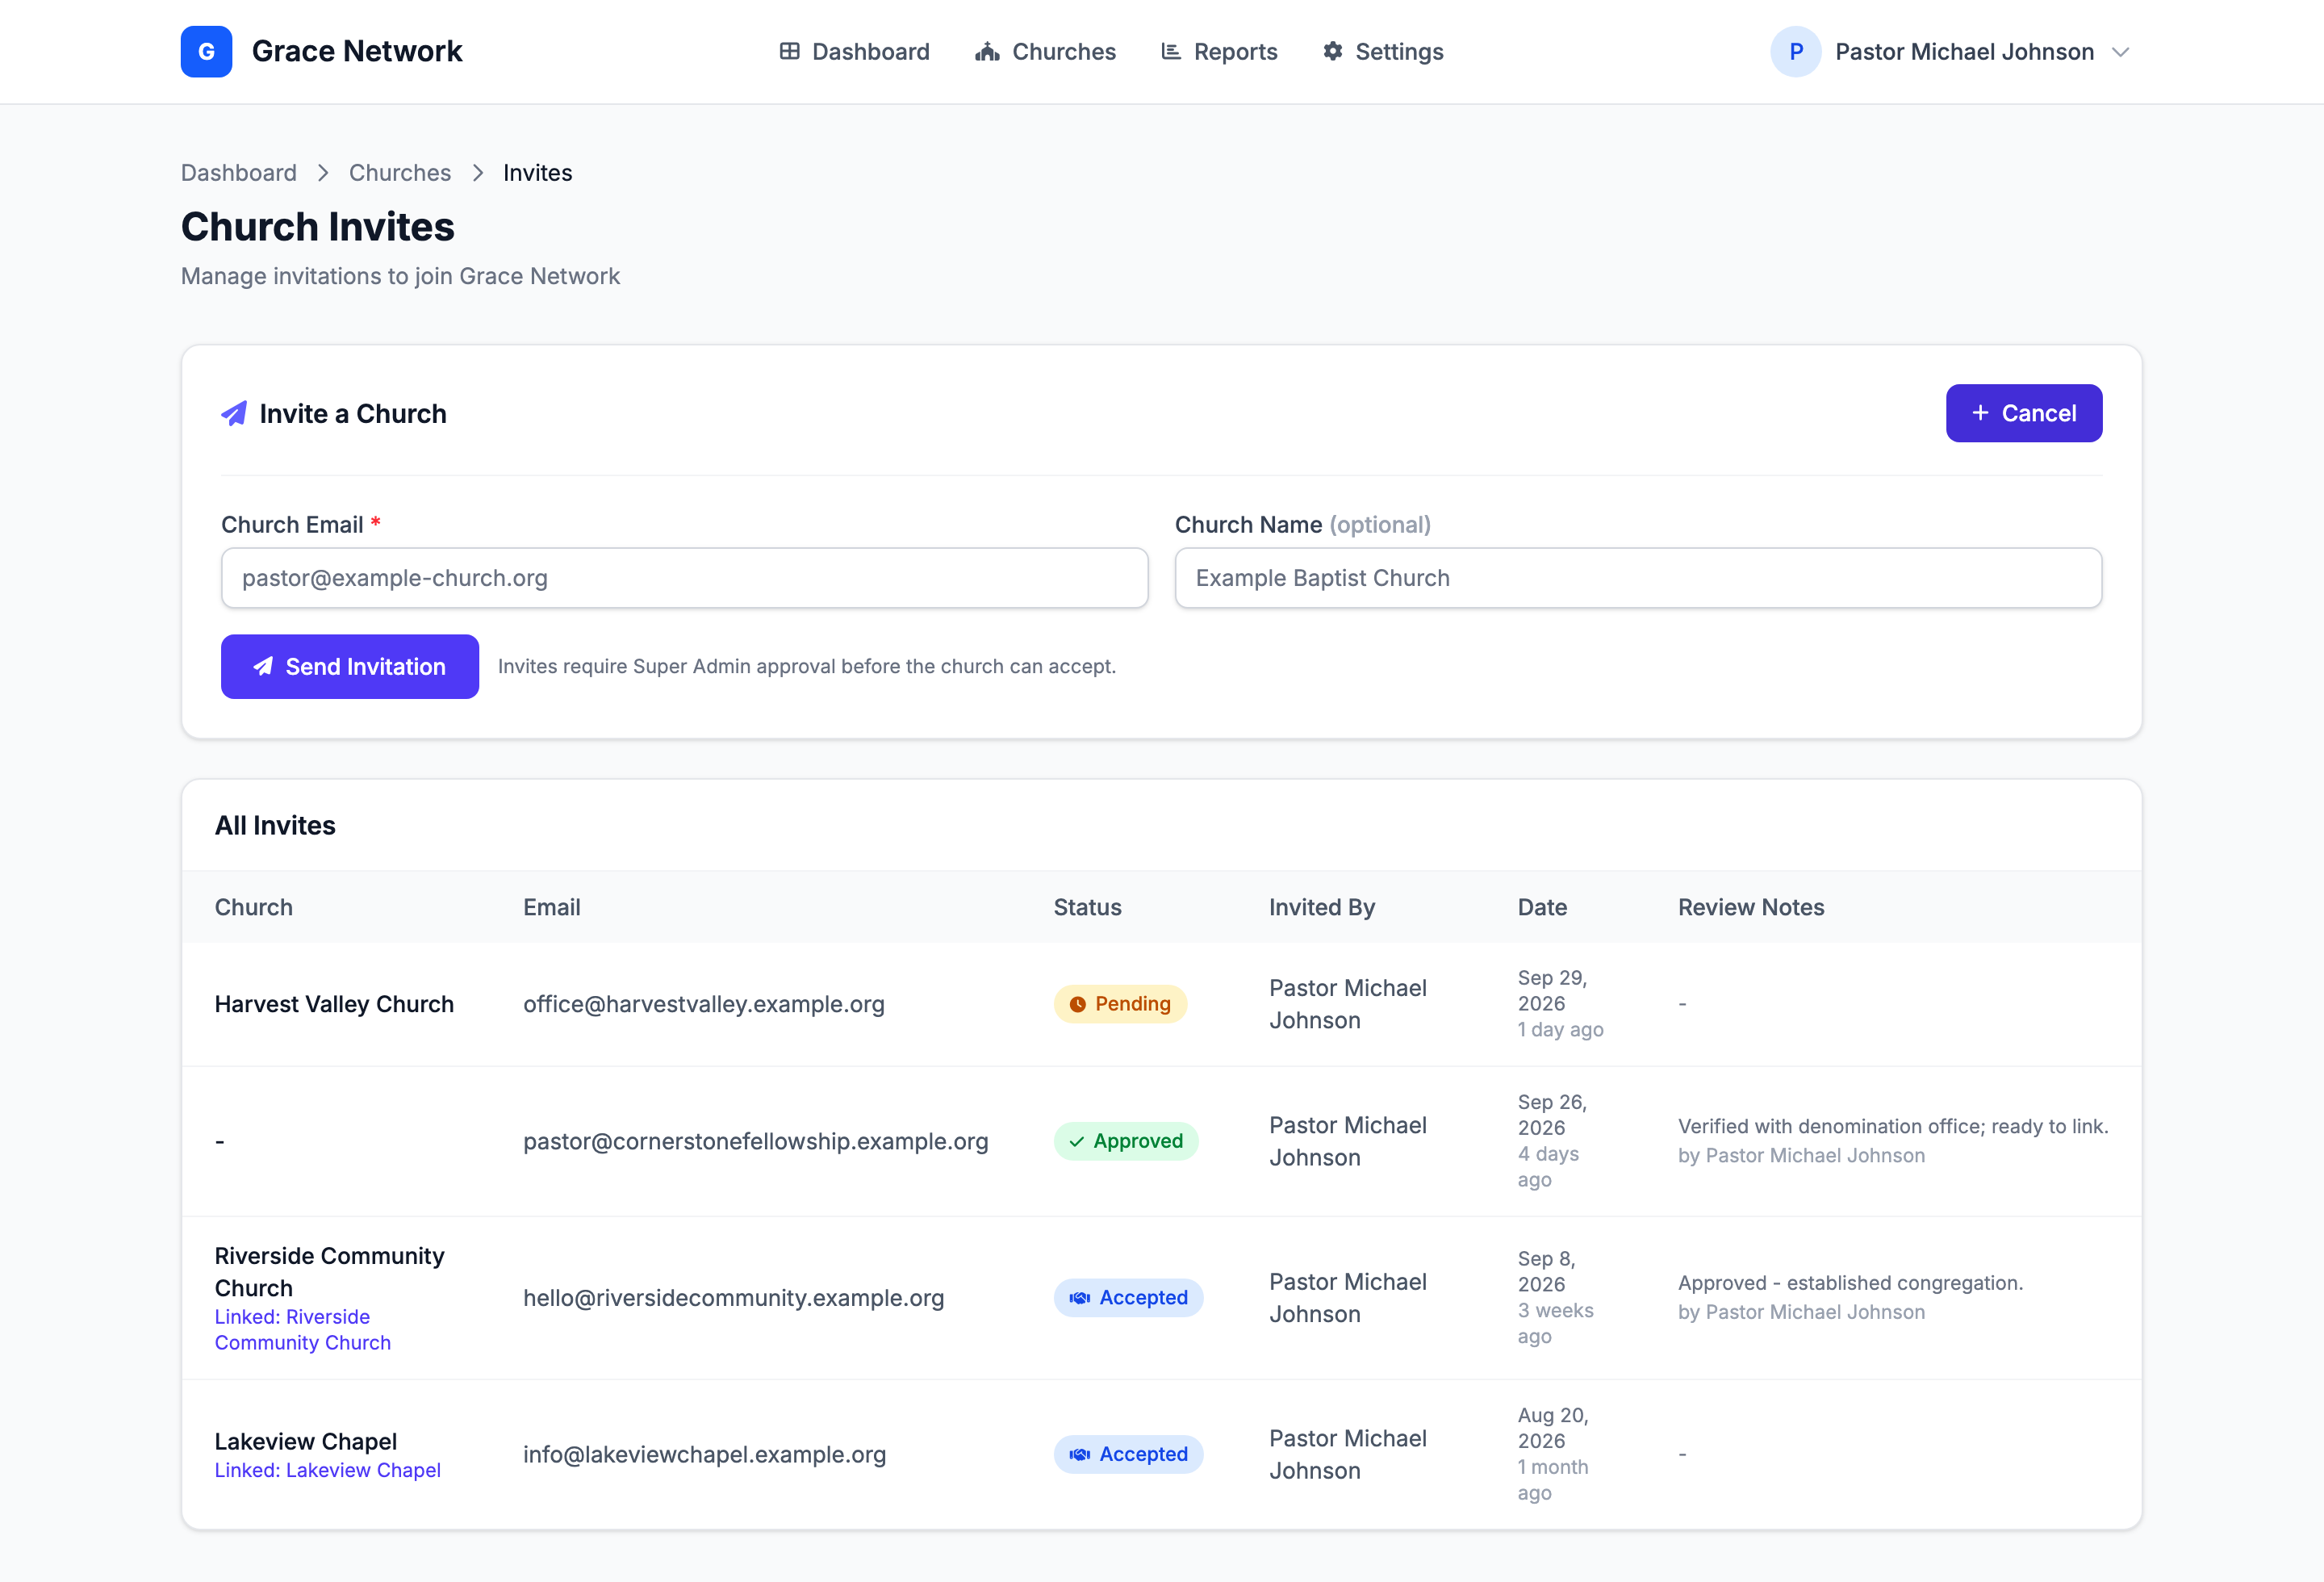Click the Send Invitation button
Viewport: 2324px width, 1582px height.
click(350, 666)
